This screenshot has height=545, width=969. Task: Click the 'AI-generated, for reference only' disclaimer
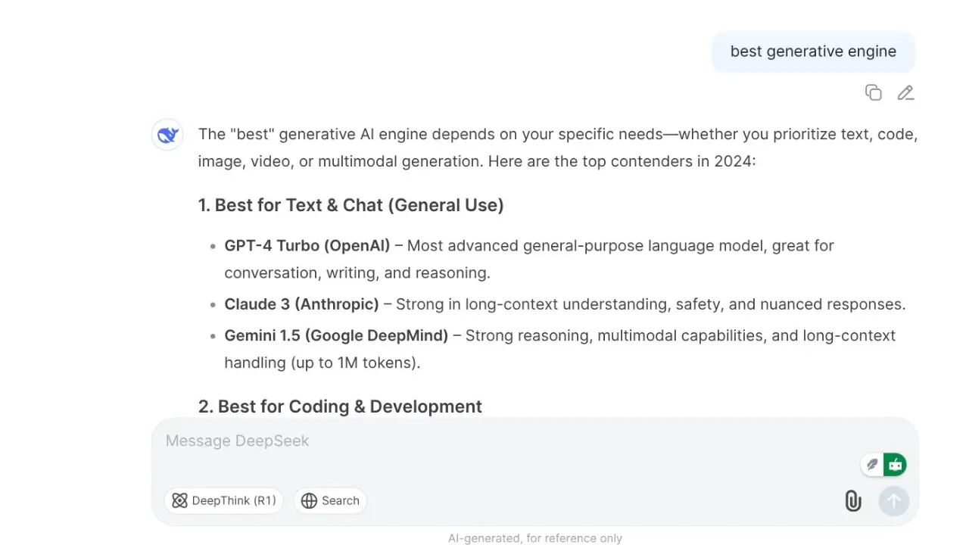(x=535, y=538)
